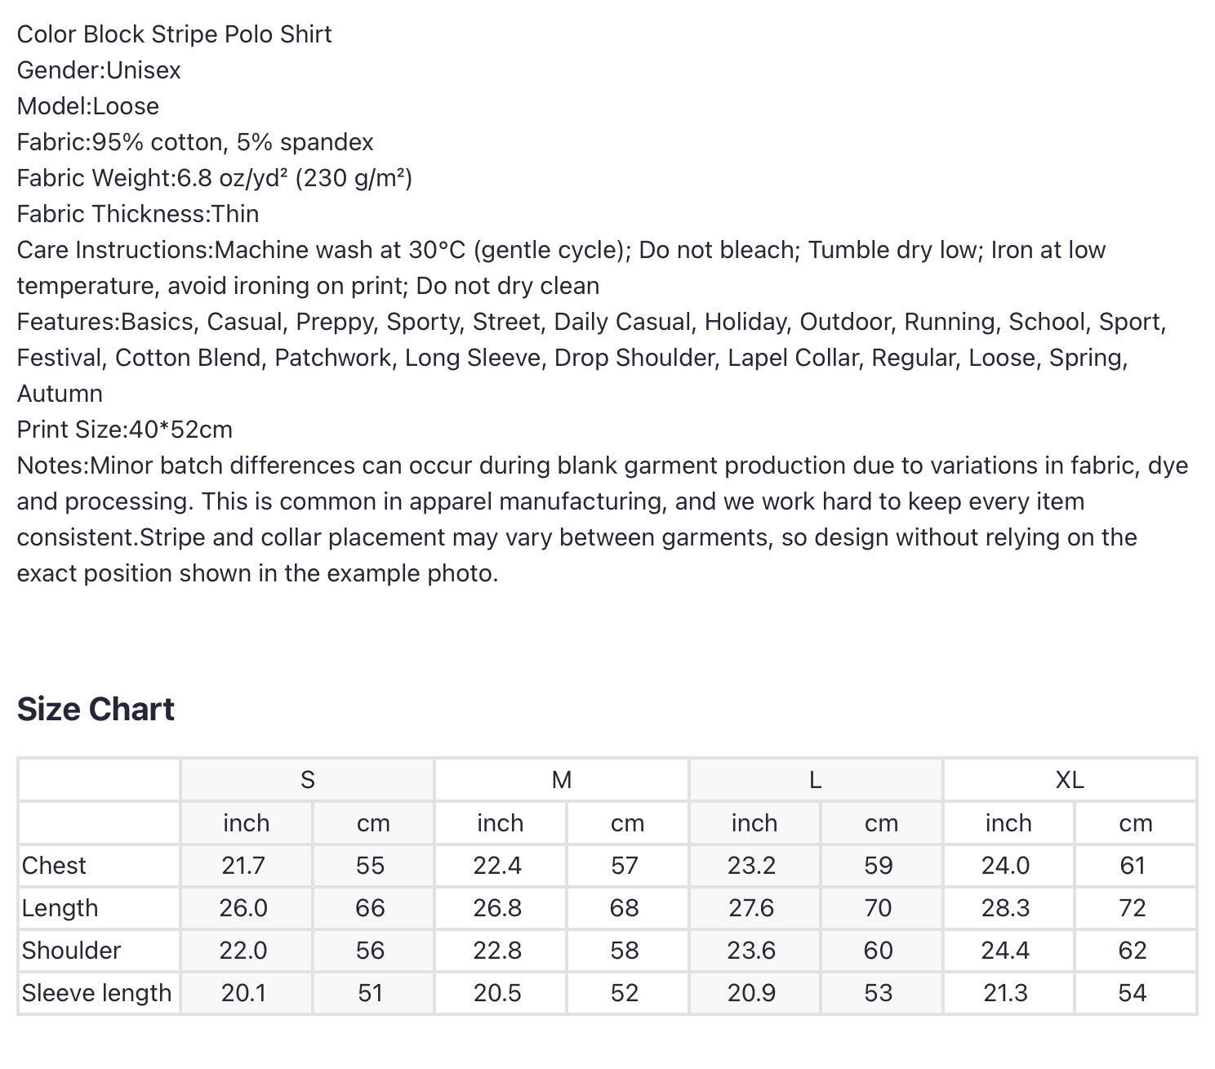
Task: Click the S chest value 21.7 inch cell
Action: tap(246, 866)
